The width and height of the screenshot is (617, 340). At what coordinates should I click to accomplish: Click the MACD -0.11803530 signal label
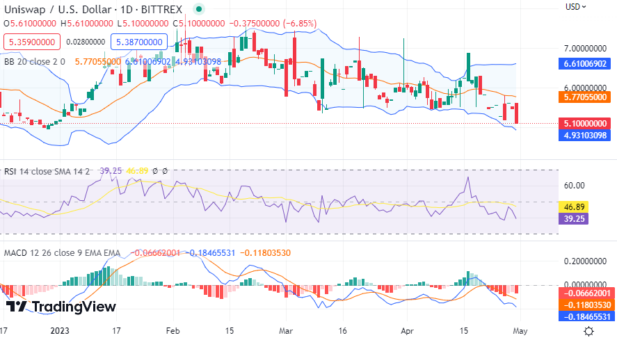586,305
